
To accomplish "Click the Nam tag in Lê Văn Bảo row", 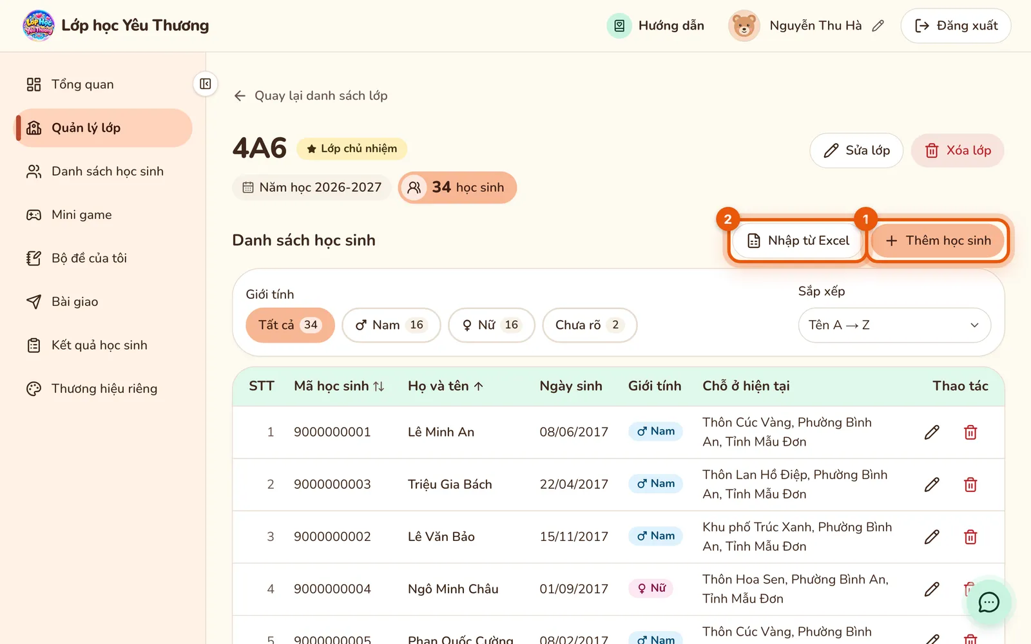I will click(x=655, y=536).
